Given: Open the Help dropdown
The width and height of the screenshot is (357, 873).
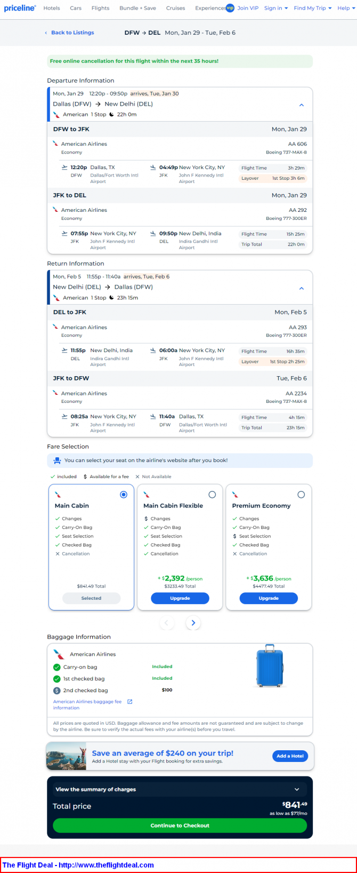Looking at the screenshot, I should point(346,8).
